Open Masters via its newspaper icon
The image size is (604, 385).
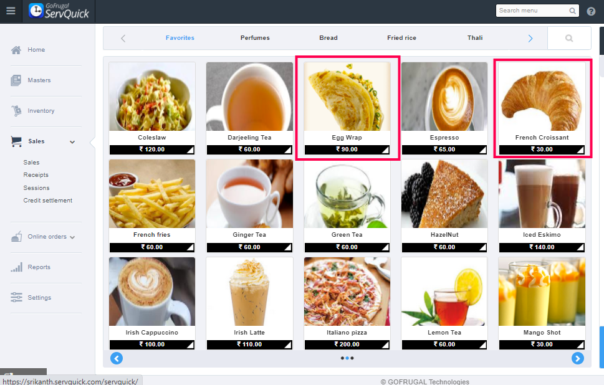pos(16,80)
